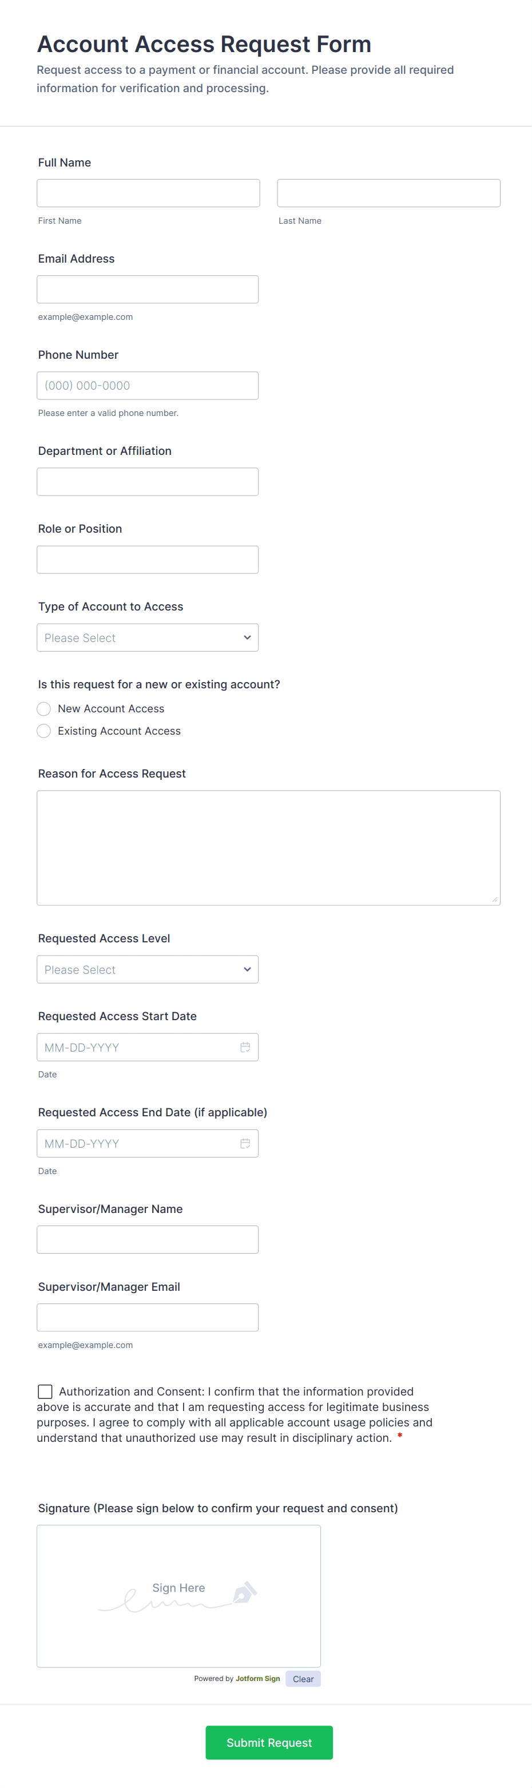Click the Email Address input box
Image resolution: width=532 pixels, height=1788 pixels.
[x=147, y=290]
